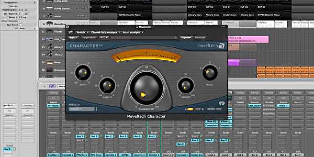Open the Default preset dropdown
The height and width of the screenshot is (157, 314).
(82, 109)
